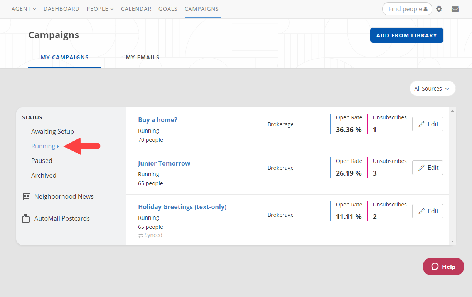Show Archived campaigns
This screenshot has height=297, width=472.
44,175
